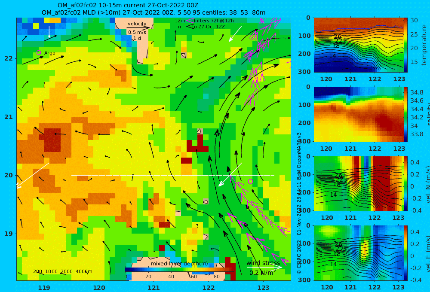Click the vertical CSIRO OceanMAPS copyright text

[x=299, y=203]
